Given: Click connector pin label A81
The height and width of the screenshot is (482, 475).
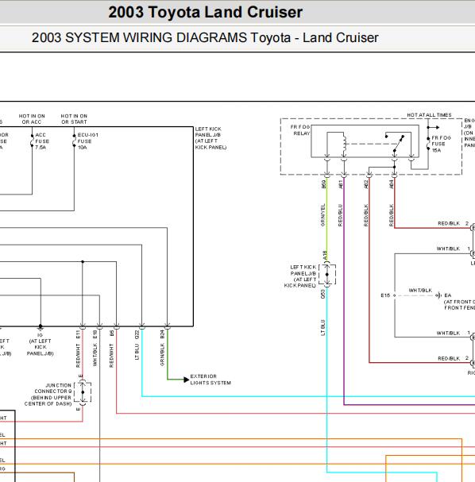Looking at the screenshot, I should 340,184.
